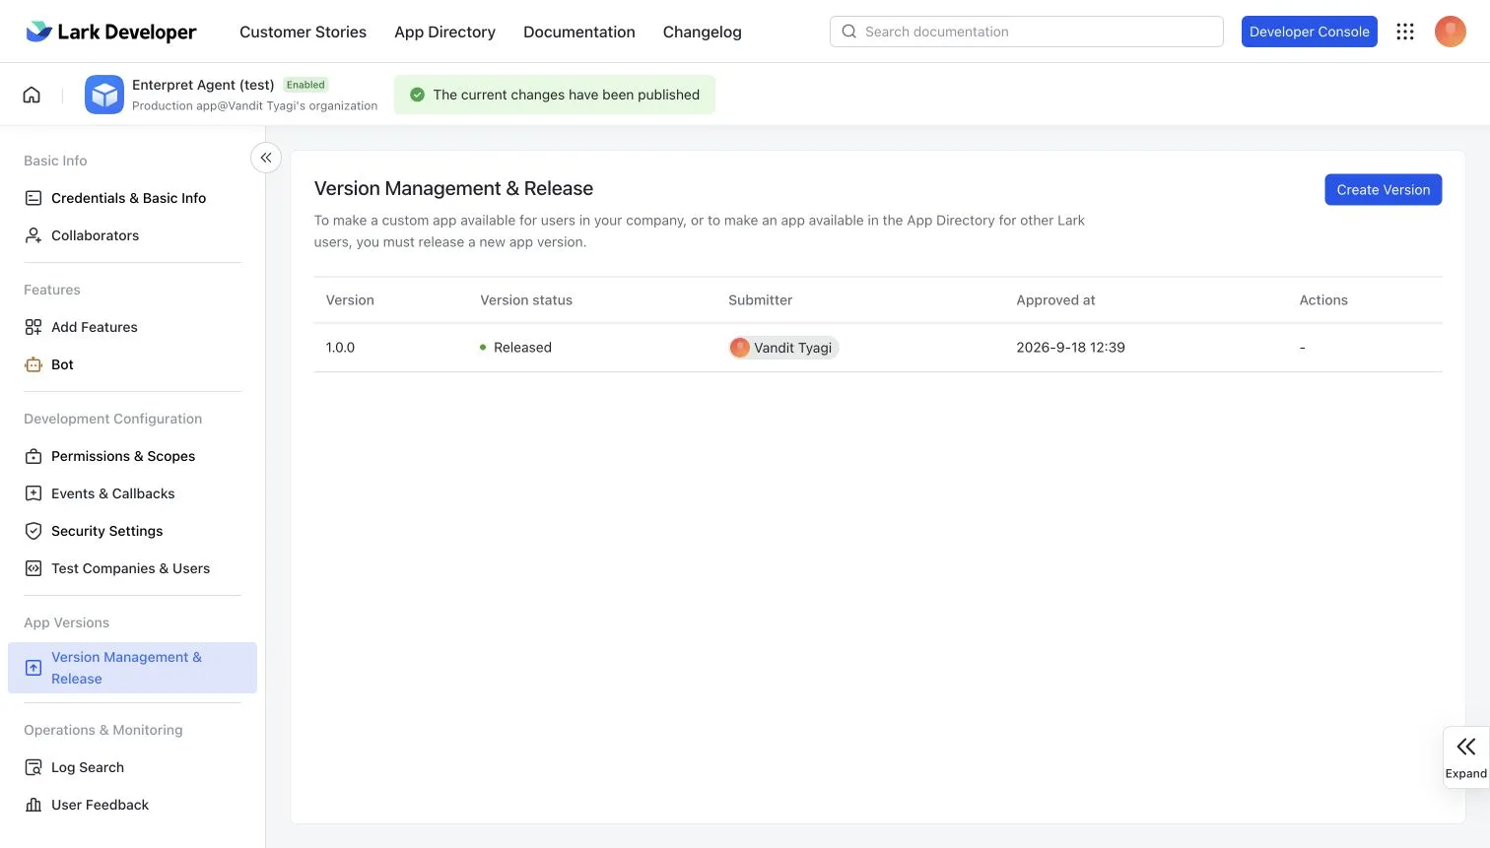Open the apps grid launcher icon
This screenshot has width=1490, height=848.
(1405, 32)
